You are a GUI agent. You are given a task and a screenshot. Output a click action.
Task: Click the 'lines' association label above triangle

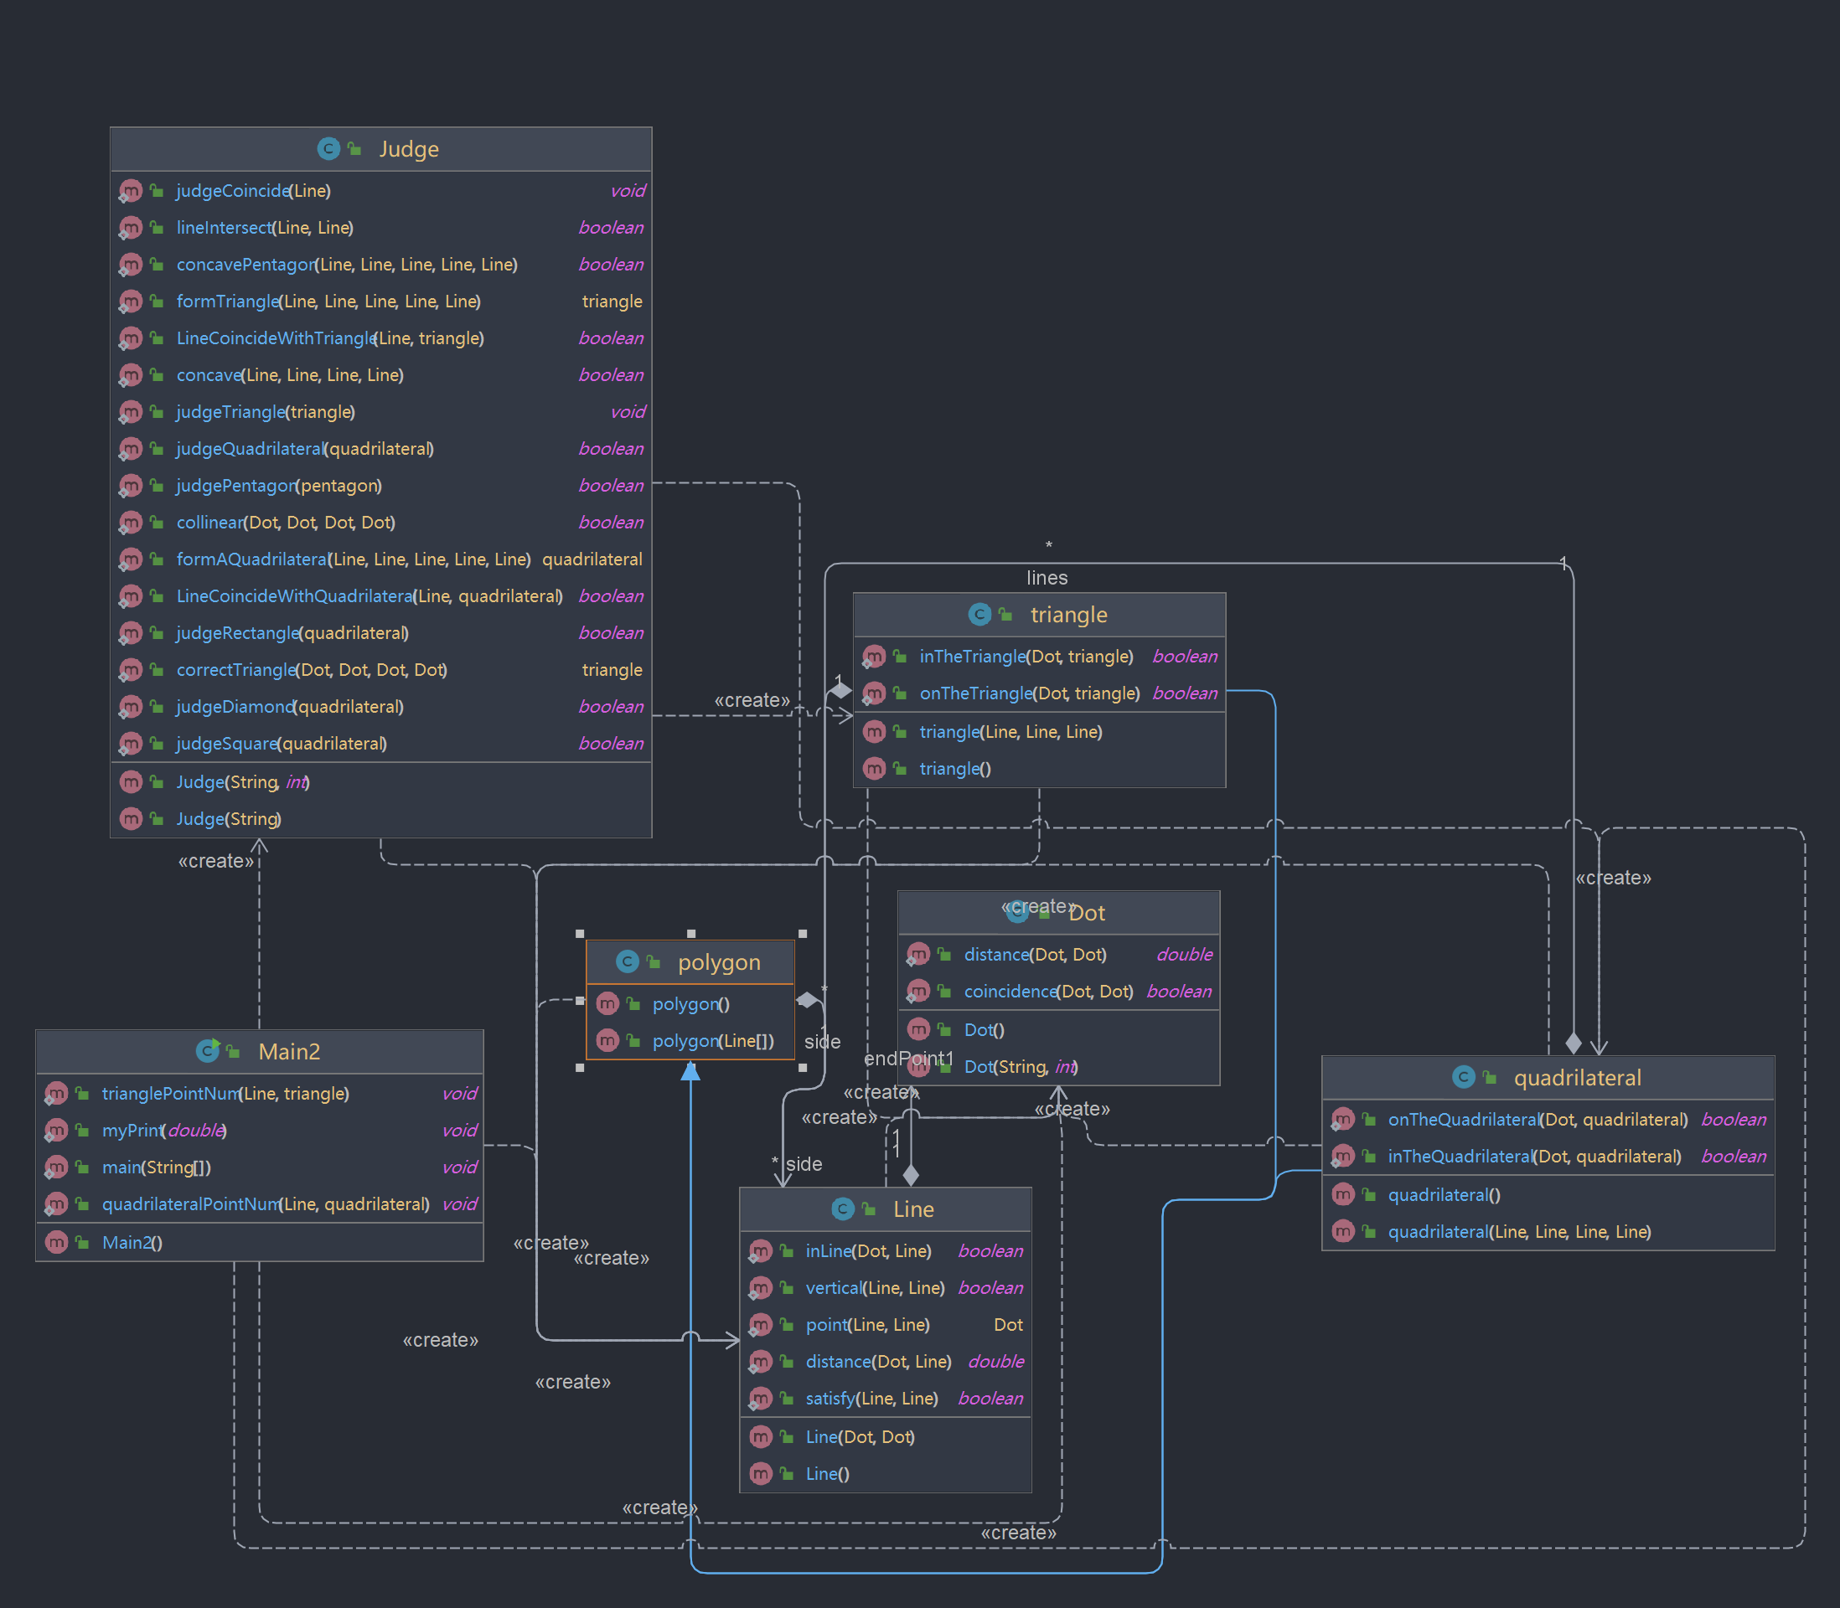point(1047,578)
